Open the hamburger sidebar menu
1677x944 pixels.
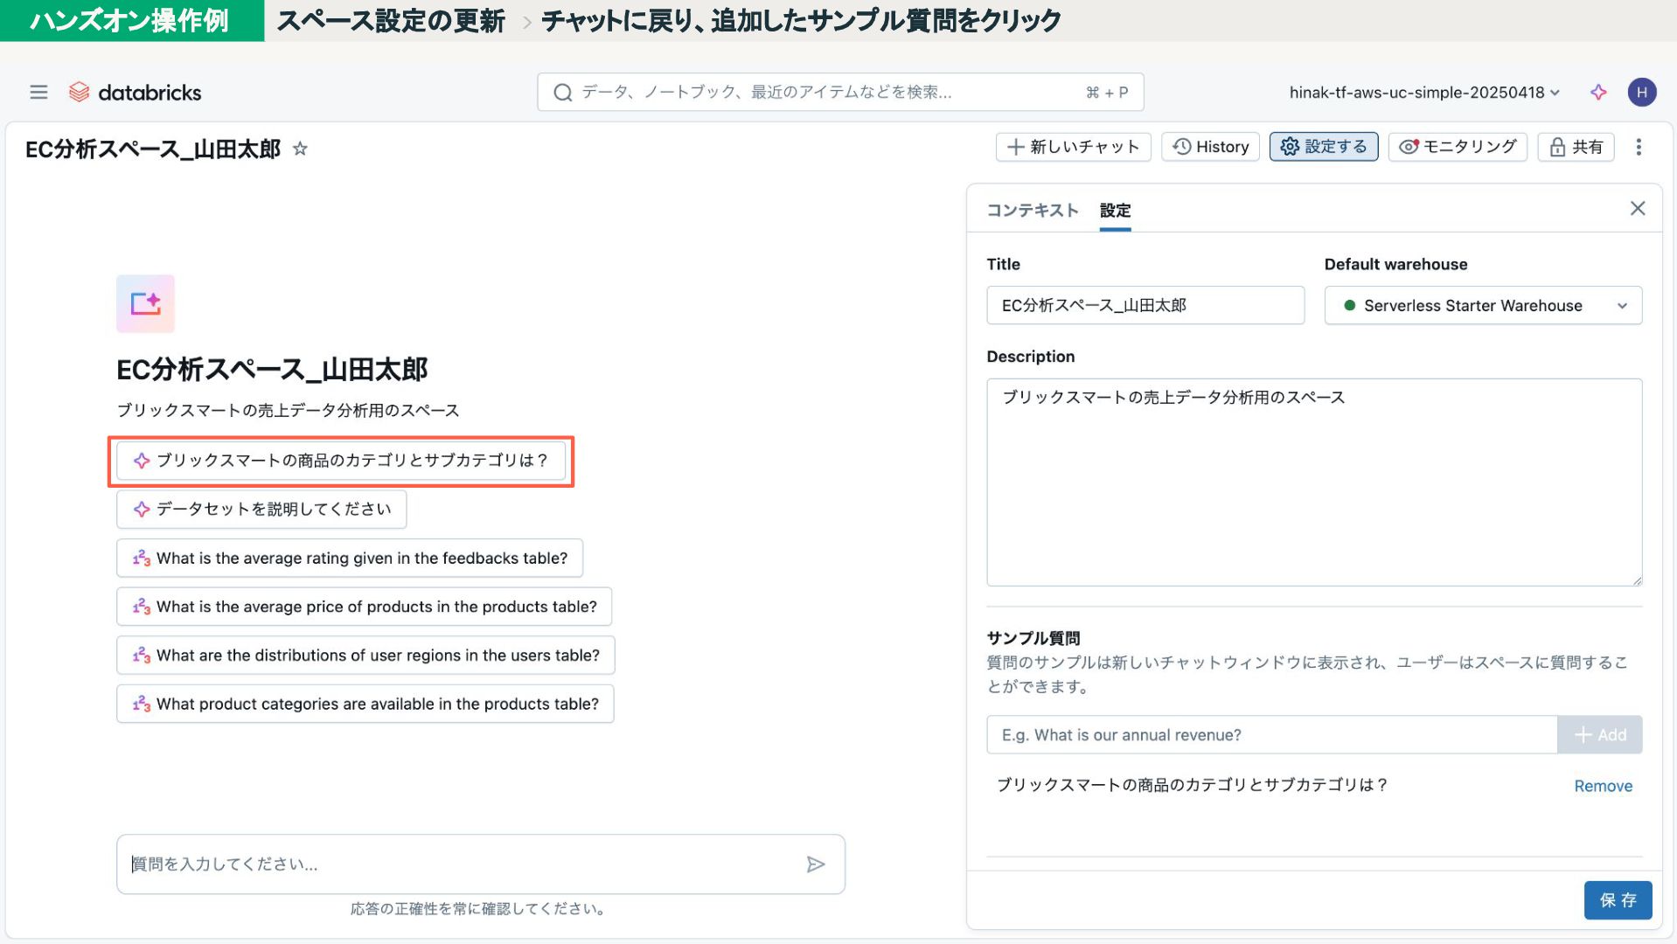(x=38, y=92)
